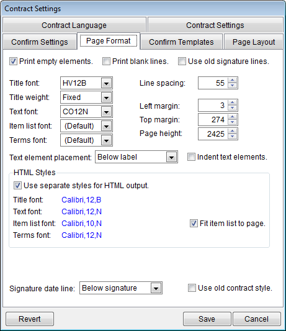Increase Left margin with up arrow
The image size is (286, 331).
pyautogui.click(x=232, y=102)
